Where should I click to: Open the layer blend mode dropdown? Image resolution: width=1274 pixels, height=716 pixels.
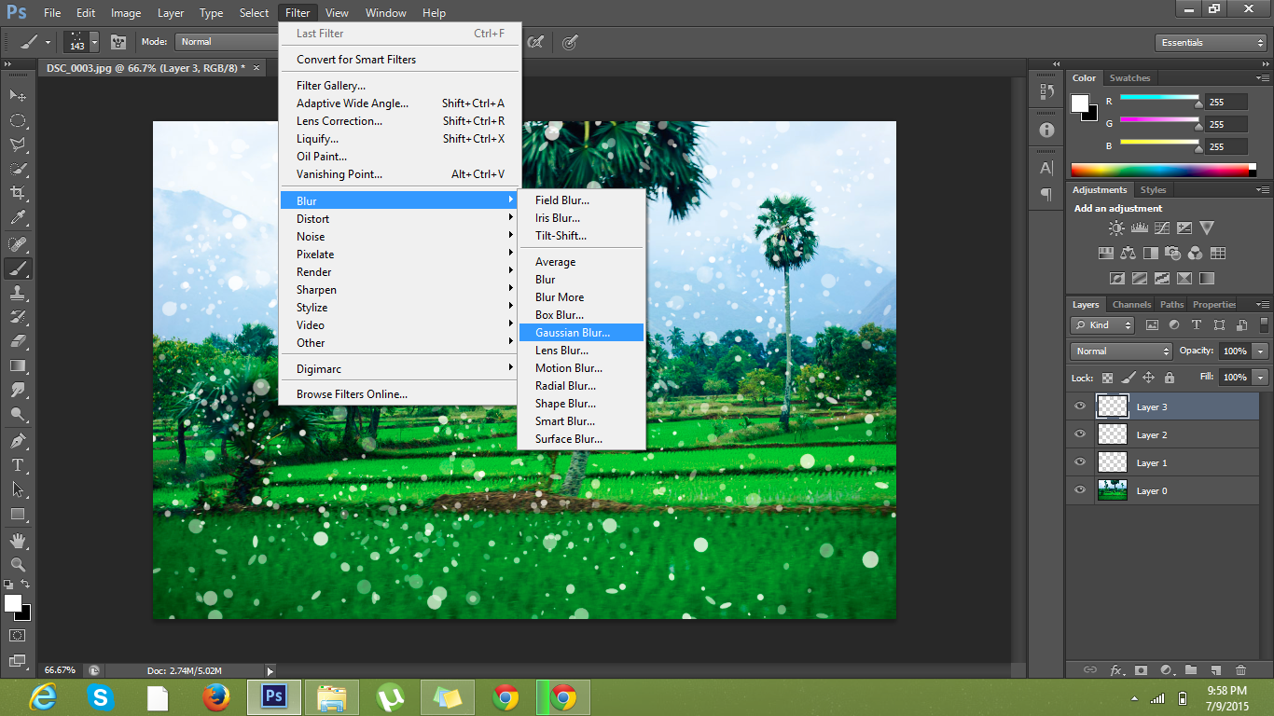click(x=1122, y=351)
